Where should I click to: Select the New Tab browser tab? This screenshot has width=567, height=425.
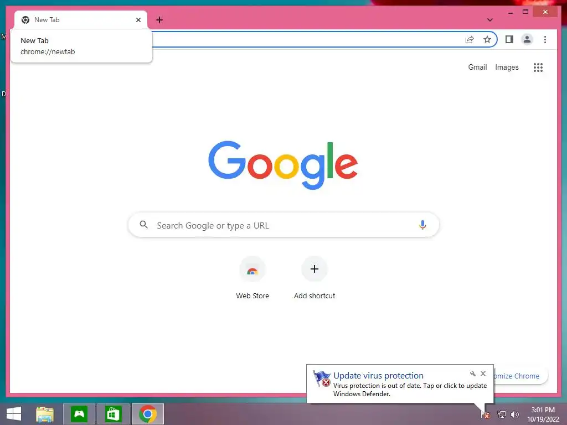81,20
